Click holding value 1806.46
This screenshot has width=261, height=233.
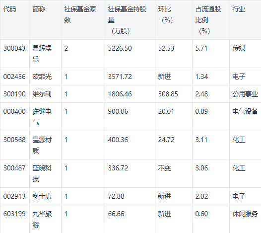click(120, 94)
